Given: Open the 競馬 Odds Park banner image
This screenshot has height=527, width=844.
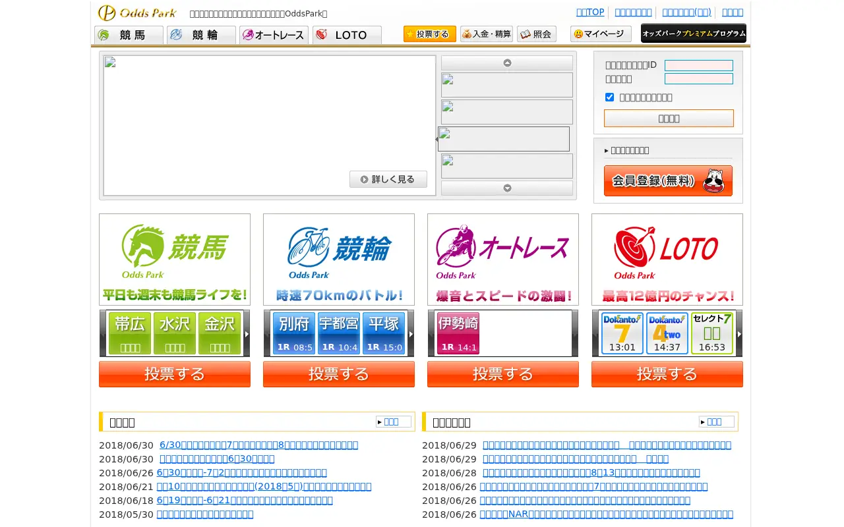Looking at the screenshot, I should click(x=175, y=260).
